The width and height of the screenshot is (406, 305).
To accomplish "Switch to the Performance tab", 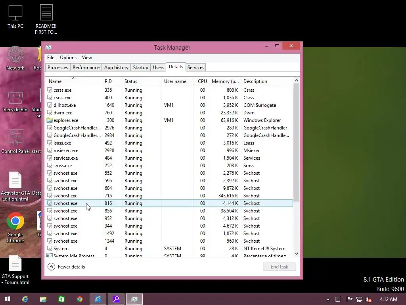I will click(86, 68).
